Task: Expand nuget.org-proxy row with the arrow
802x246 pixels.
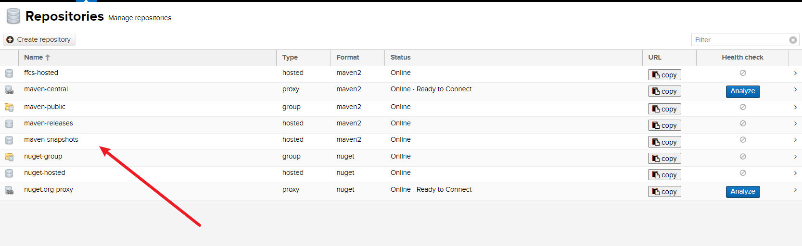Action: pos(795,190)
